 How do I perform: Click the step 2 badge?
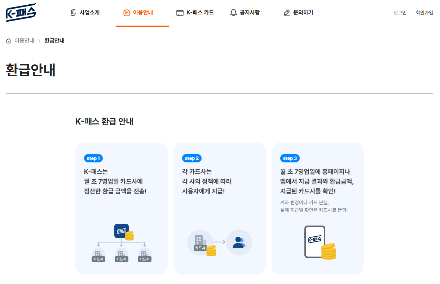192,158
